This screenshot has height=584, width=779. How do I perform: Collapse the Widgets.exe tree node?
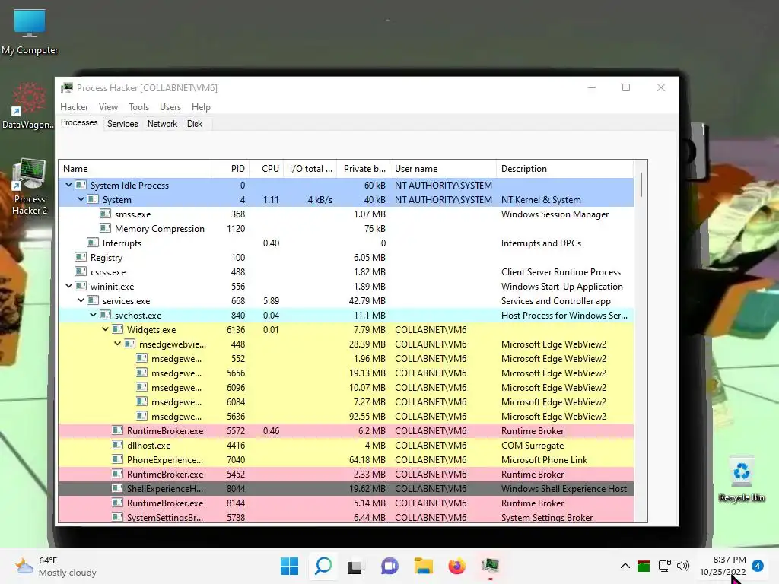click(105, 329)
